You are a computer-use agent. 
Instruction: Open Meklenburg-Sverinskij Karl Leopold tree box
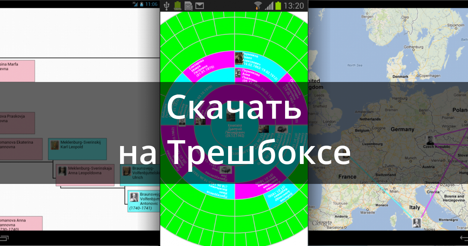point(77,149)
